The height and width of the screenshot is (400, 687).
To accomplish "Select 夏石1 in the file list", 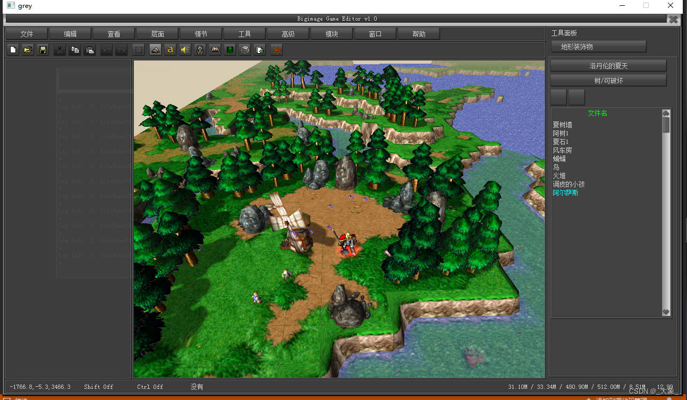I will (x=561, y=142).
